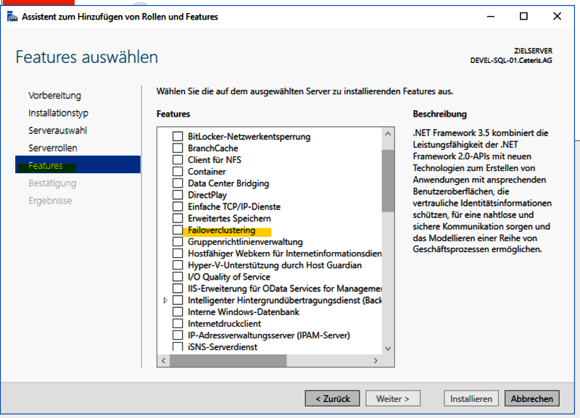This screenshot has width=580, height=418.
Task: Click the wizard icon in title bar
Action: (x=12, y=16)
